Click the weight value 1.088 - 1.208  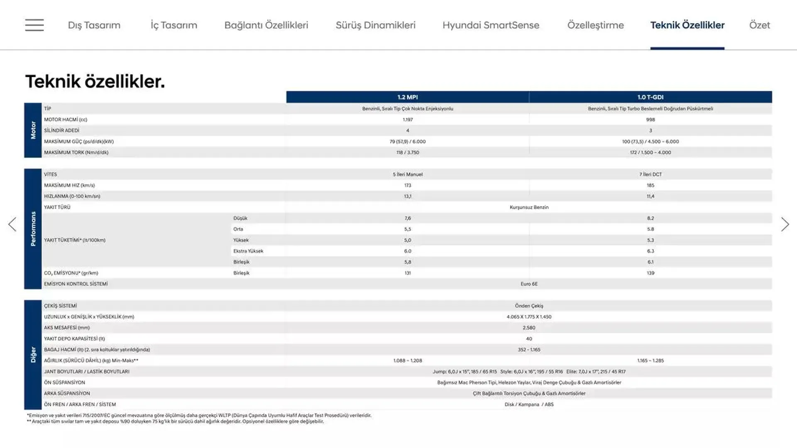408,360
